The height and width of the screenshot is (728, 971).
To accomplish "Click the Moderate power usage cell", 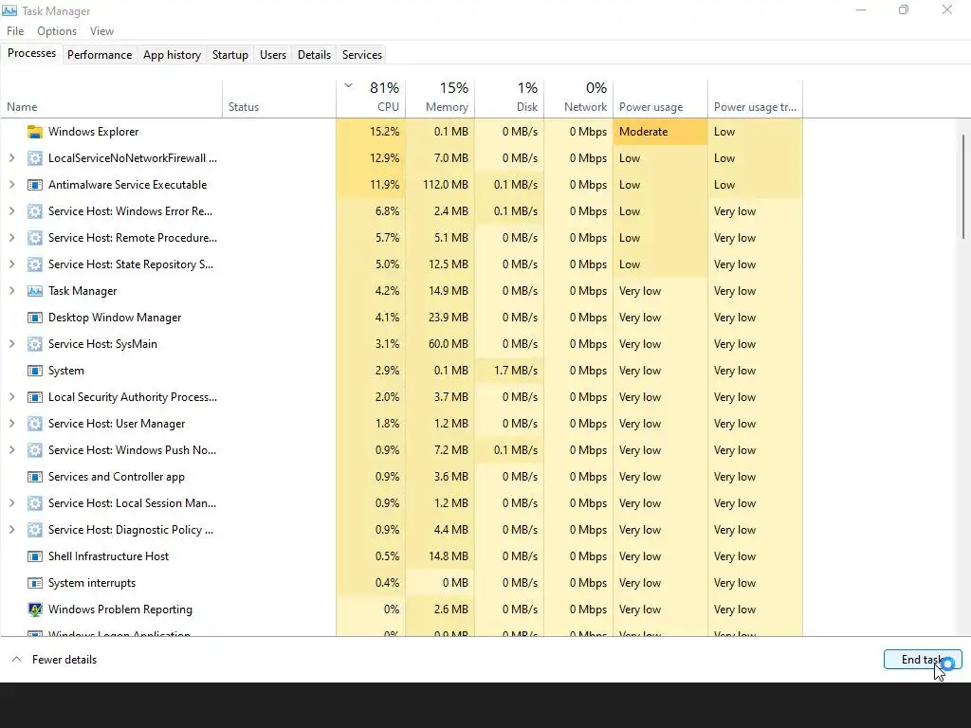I will click(660, 132).
